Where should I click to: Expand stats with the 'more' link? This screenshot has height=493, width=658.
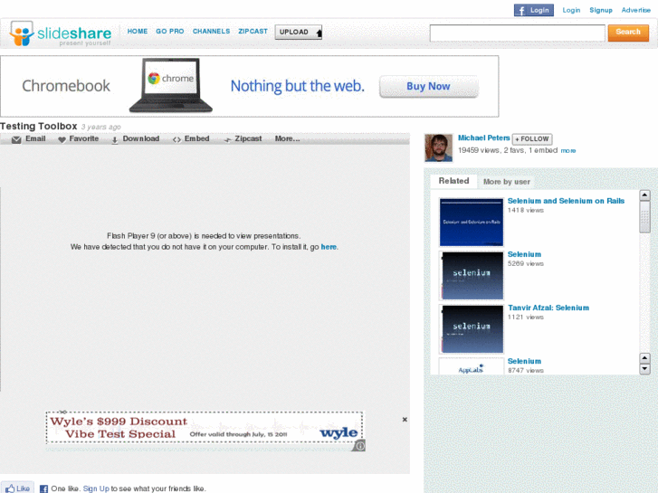pos(568,151)
